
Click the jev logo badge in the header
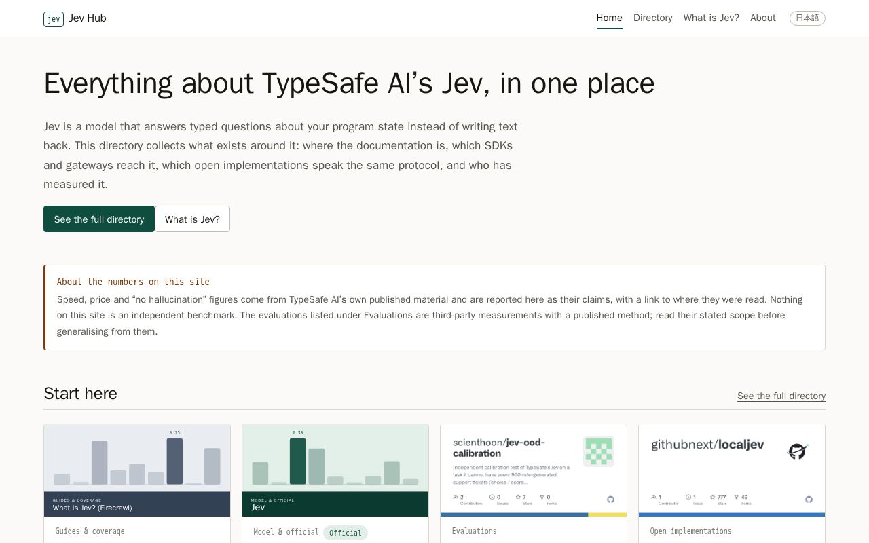click(54, 19)
